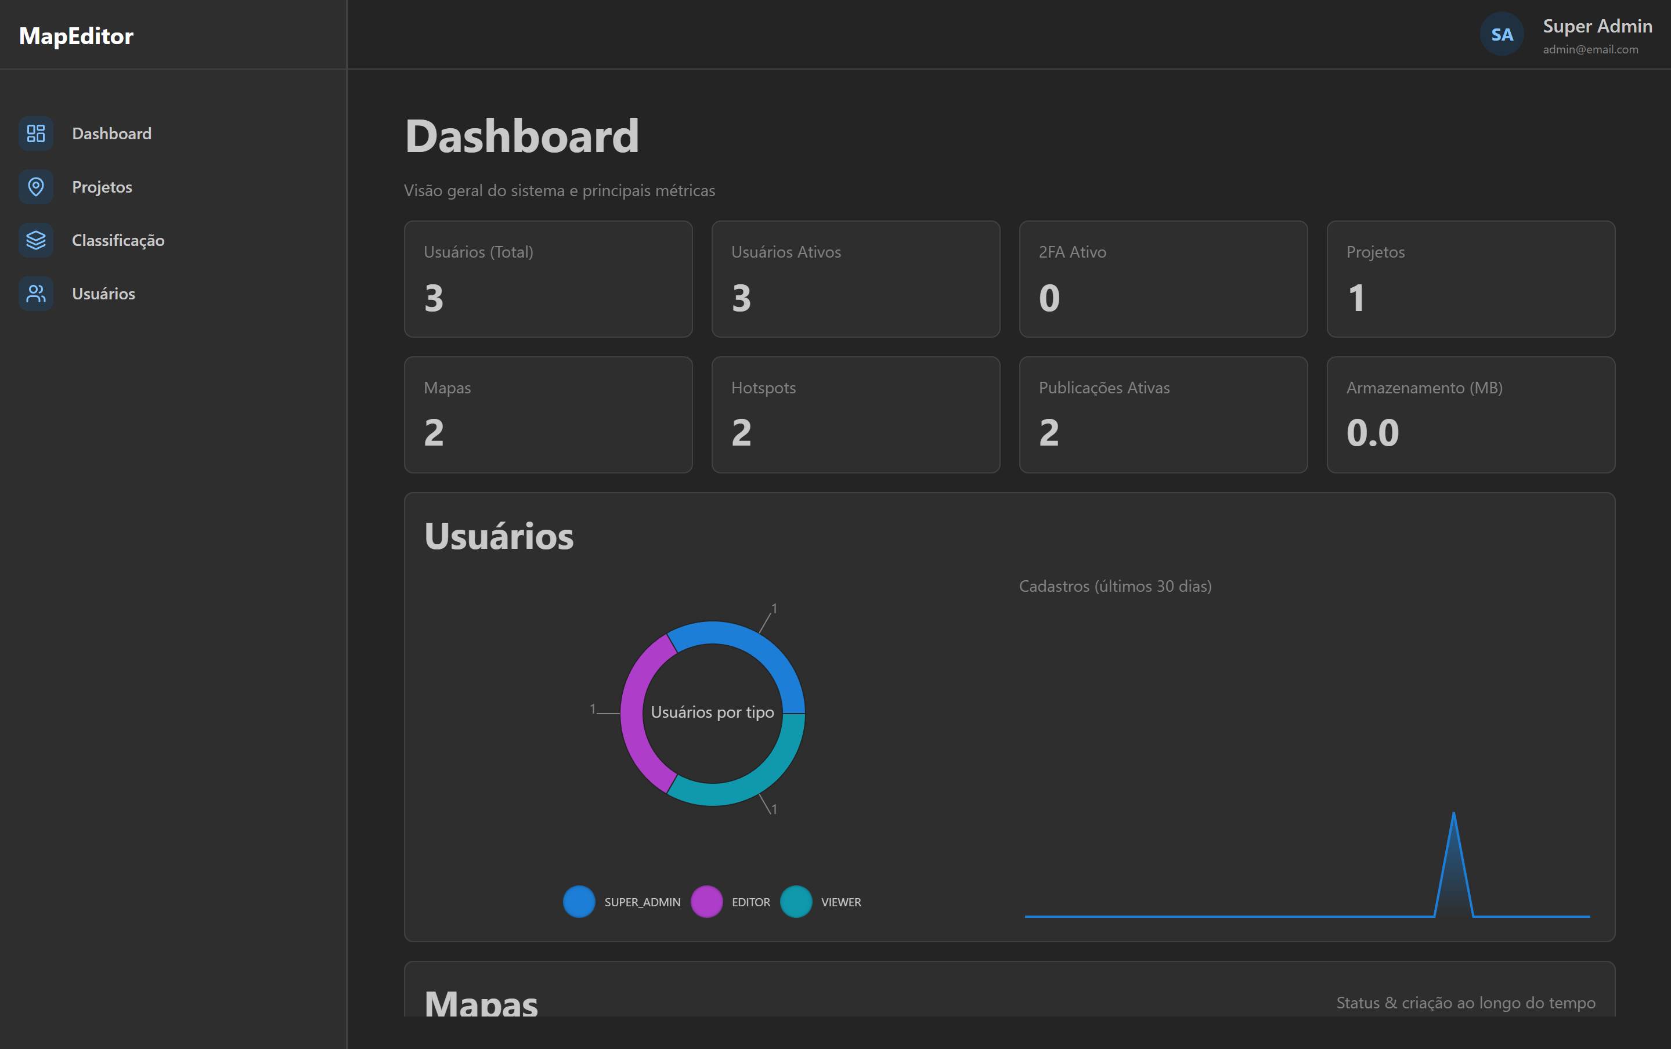Click the Usuários section heading

coord(499,536)
